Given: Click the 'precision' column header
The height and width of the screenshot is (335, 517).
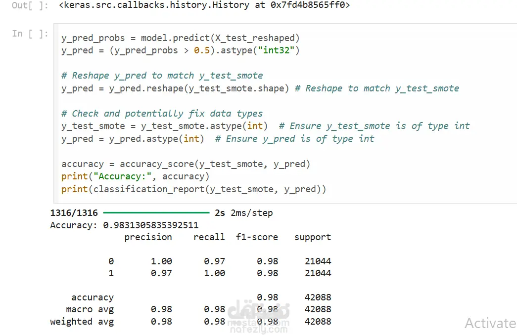Looking at the screenshot, I should (x=148, y=237).
